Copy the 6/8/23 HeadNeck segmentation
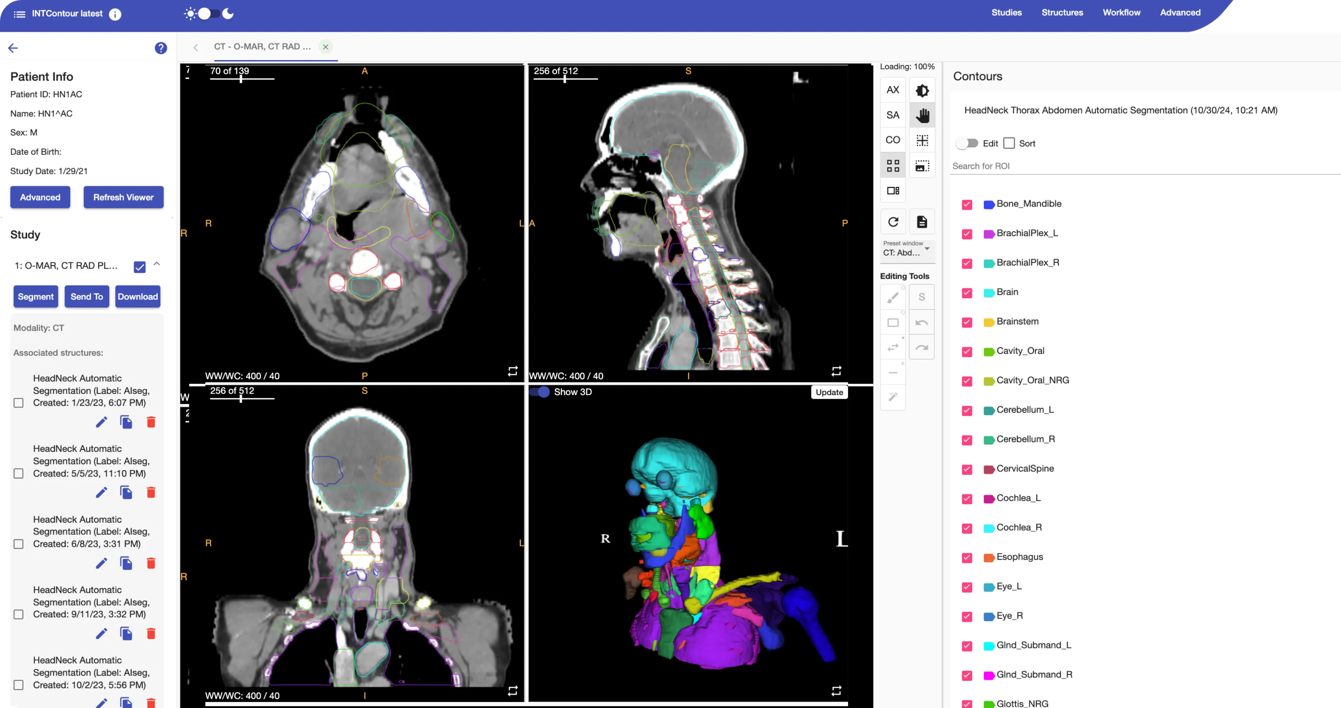This screenshot has height=708, width=1341. [126, 563]
